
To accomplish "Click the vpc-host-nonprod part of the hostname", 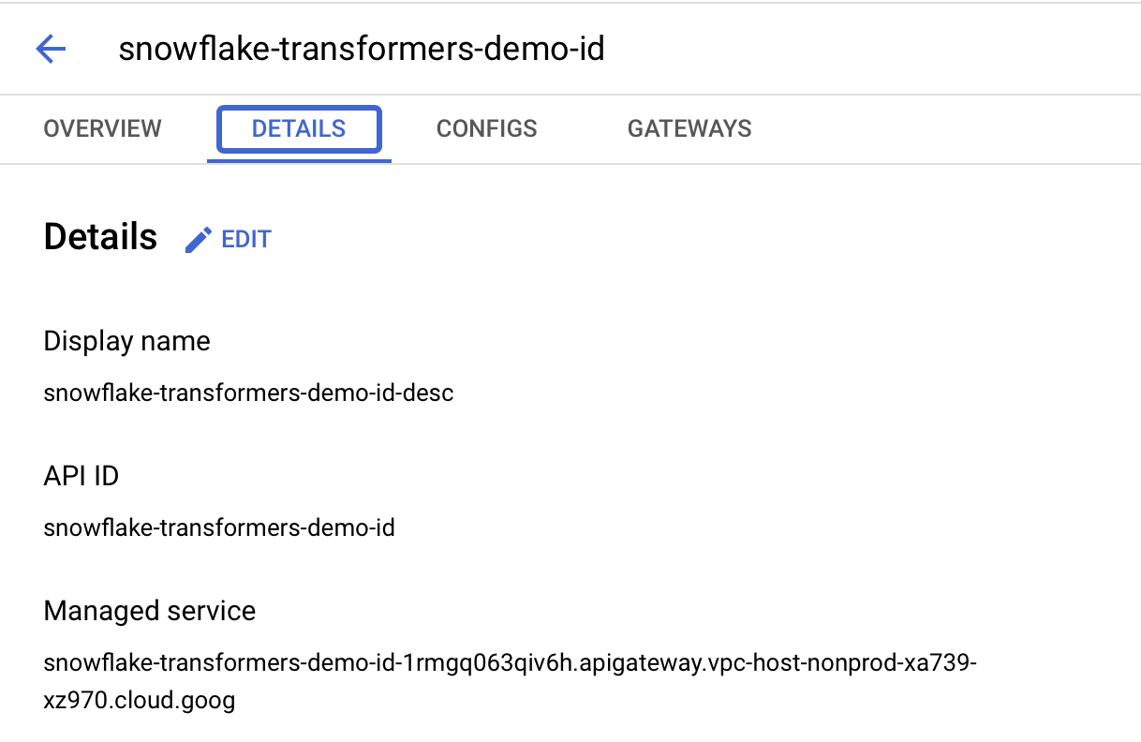I will pos(782,664).
